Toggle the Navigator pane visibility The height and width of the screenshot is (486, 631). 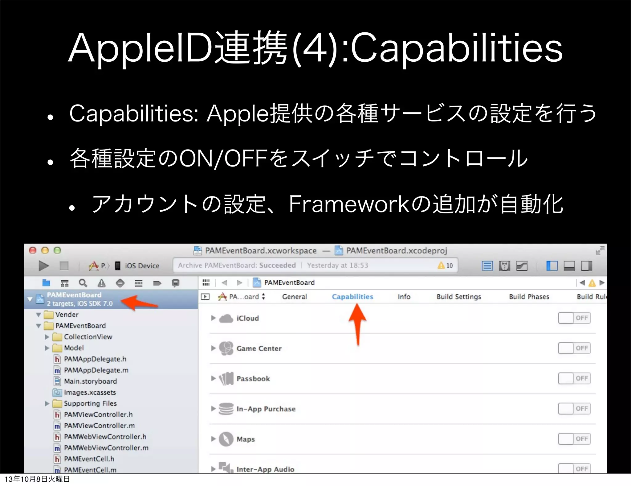552,266
